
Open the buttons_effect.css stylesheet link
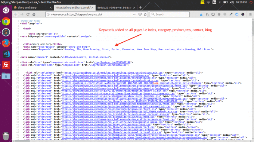[110, 130]
